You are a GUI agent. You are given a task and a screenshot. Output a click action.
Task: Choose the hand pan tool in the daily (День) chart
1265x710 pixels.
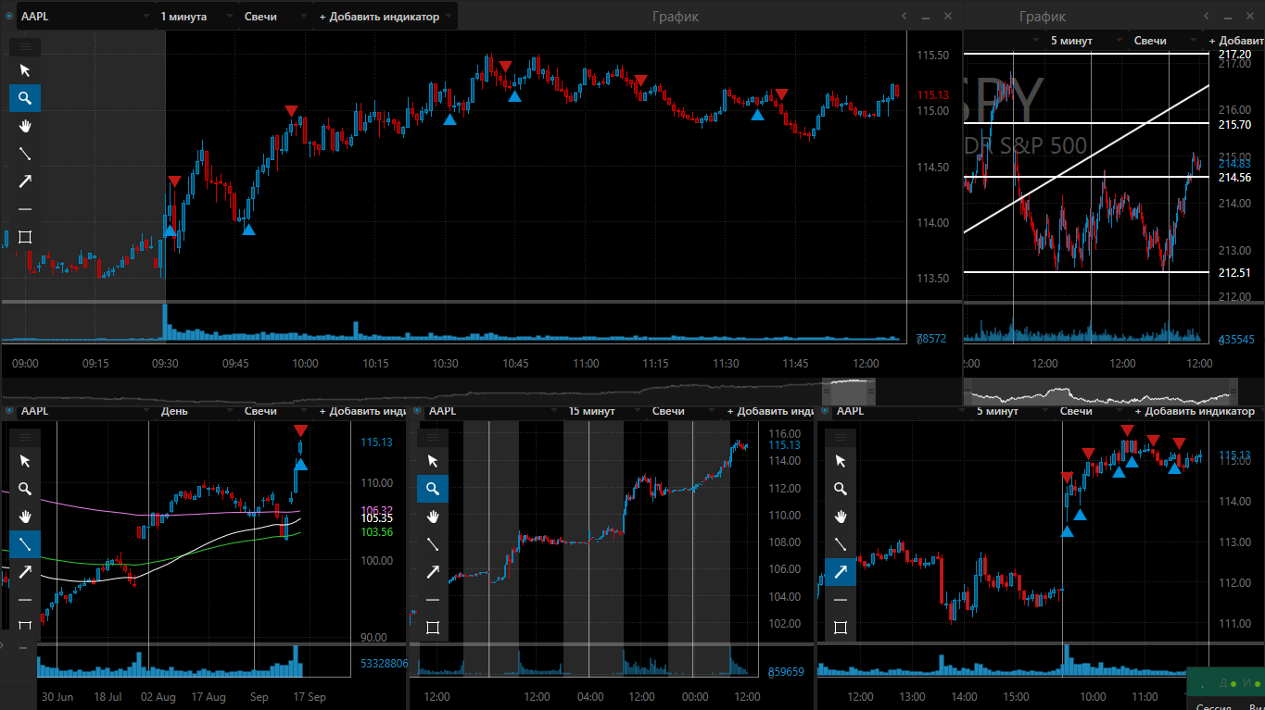[25, 517]
